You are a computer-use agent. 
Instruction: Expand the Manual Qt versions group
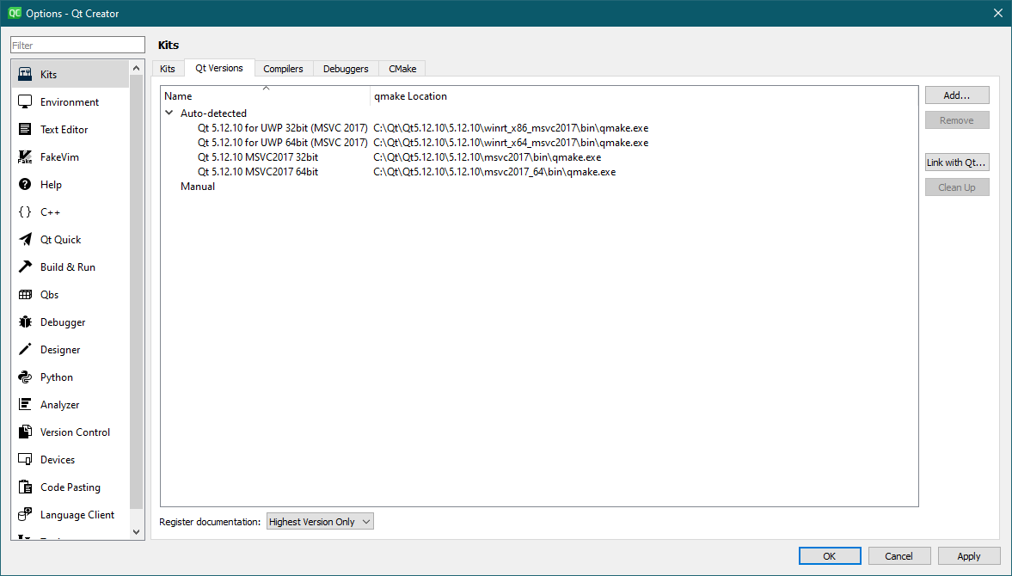click(198, 187)
